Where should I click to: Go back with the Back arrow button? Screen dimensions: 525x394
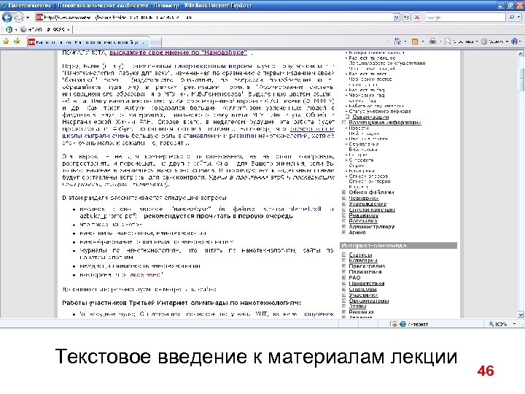click(7, 17)
